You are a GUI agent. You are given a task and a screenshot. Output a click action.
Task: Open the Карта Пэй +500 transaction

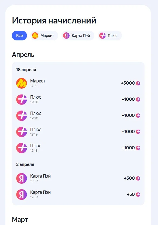(78, 178)
